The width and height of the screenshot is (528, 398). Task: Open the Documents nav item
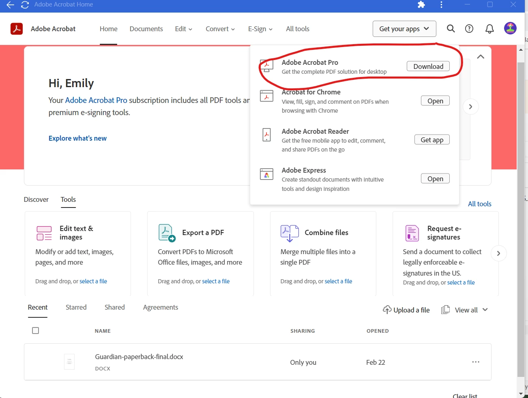click(146, 29)
